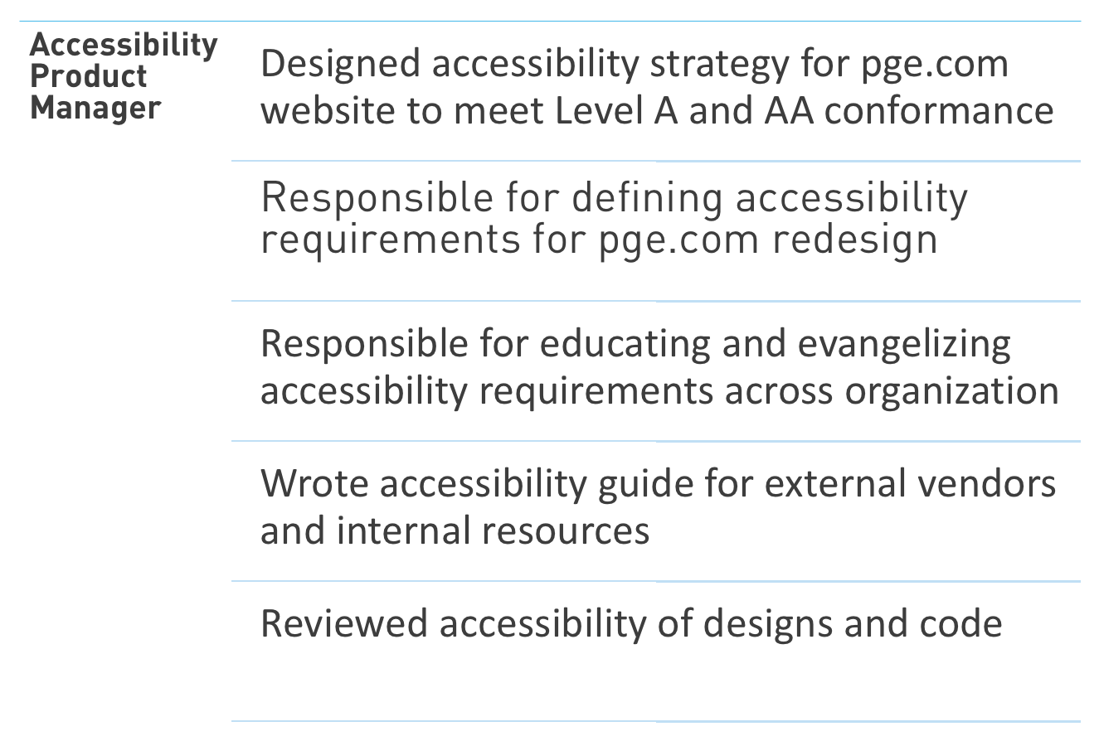Click the word 'Product' in the heading
1099x741 pixels.
[89, 76]
